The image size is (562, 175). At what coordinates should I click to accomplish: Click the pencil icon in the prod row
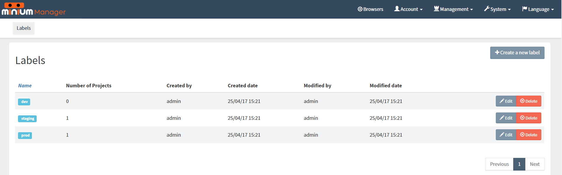502,135
